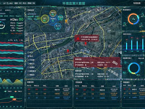Click the AQI累计 80 reading
145x109 pixels.
coord(17,19)
